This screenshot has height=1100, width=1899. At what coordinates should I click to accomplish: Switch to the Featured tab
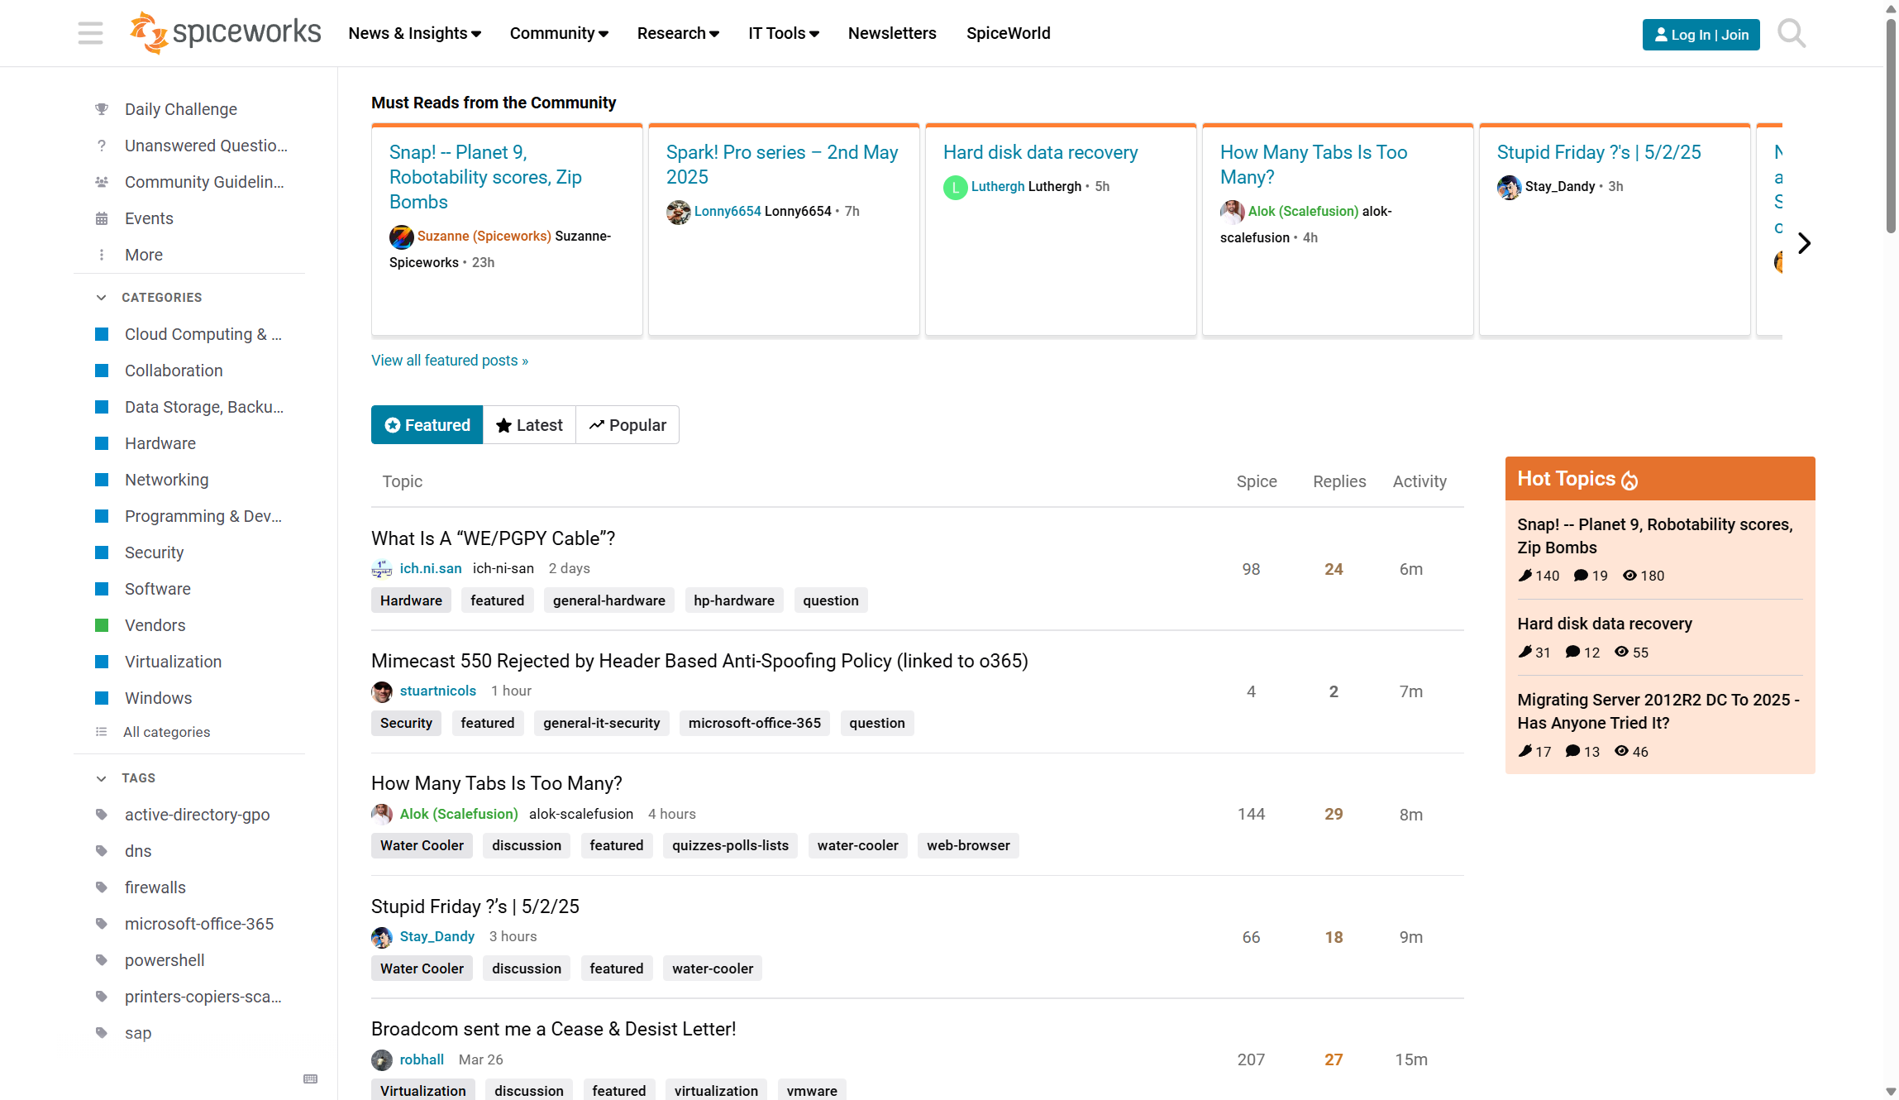click(x=427, y=425)
